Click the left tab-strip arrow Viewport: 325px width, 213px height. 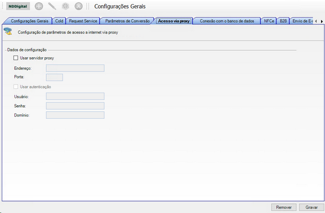pyautogui.click(x=316, y=21)
